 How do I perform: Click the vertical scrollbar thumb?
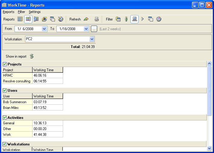pos(209,91)
